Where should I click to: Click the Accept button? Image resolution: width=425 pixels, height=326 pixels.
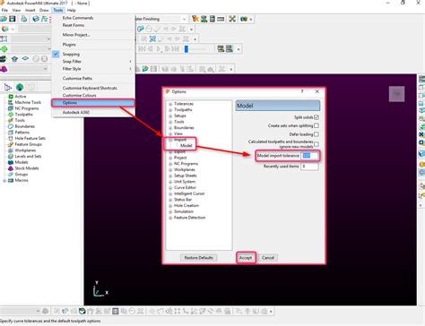pos(246,258)
